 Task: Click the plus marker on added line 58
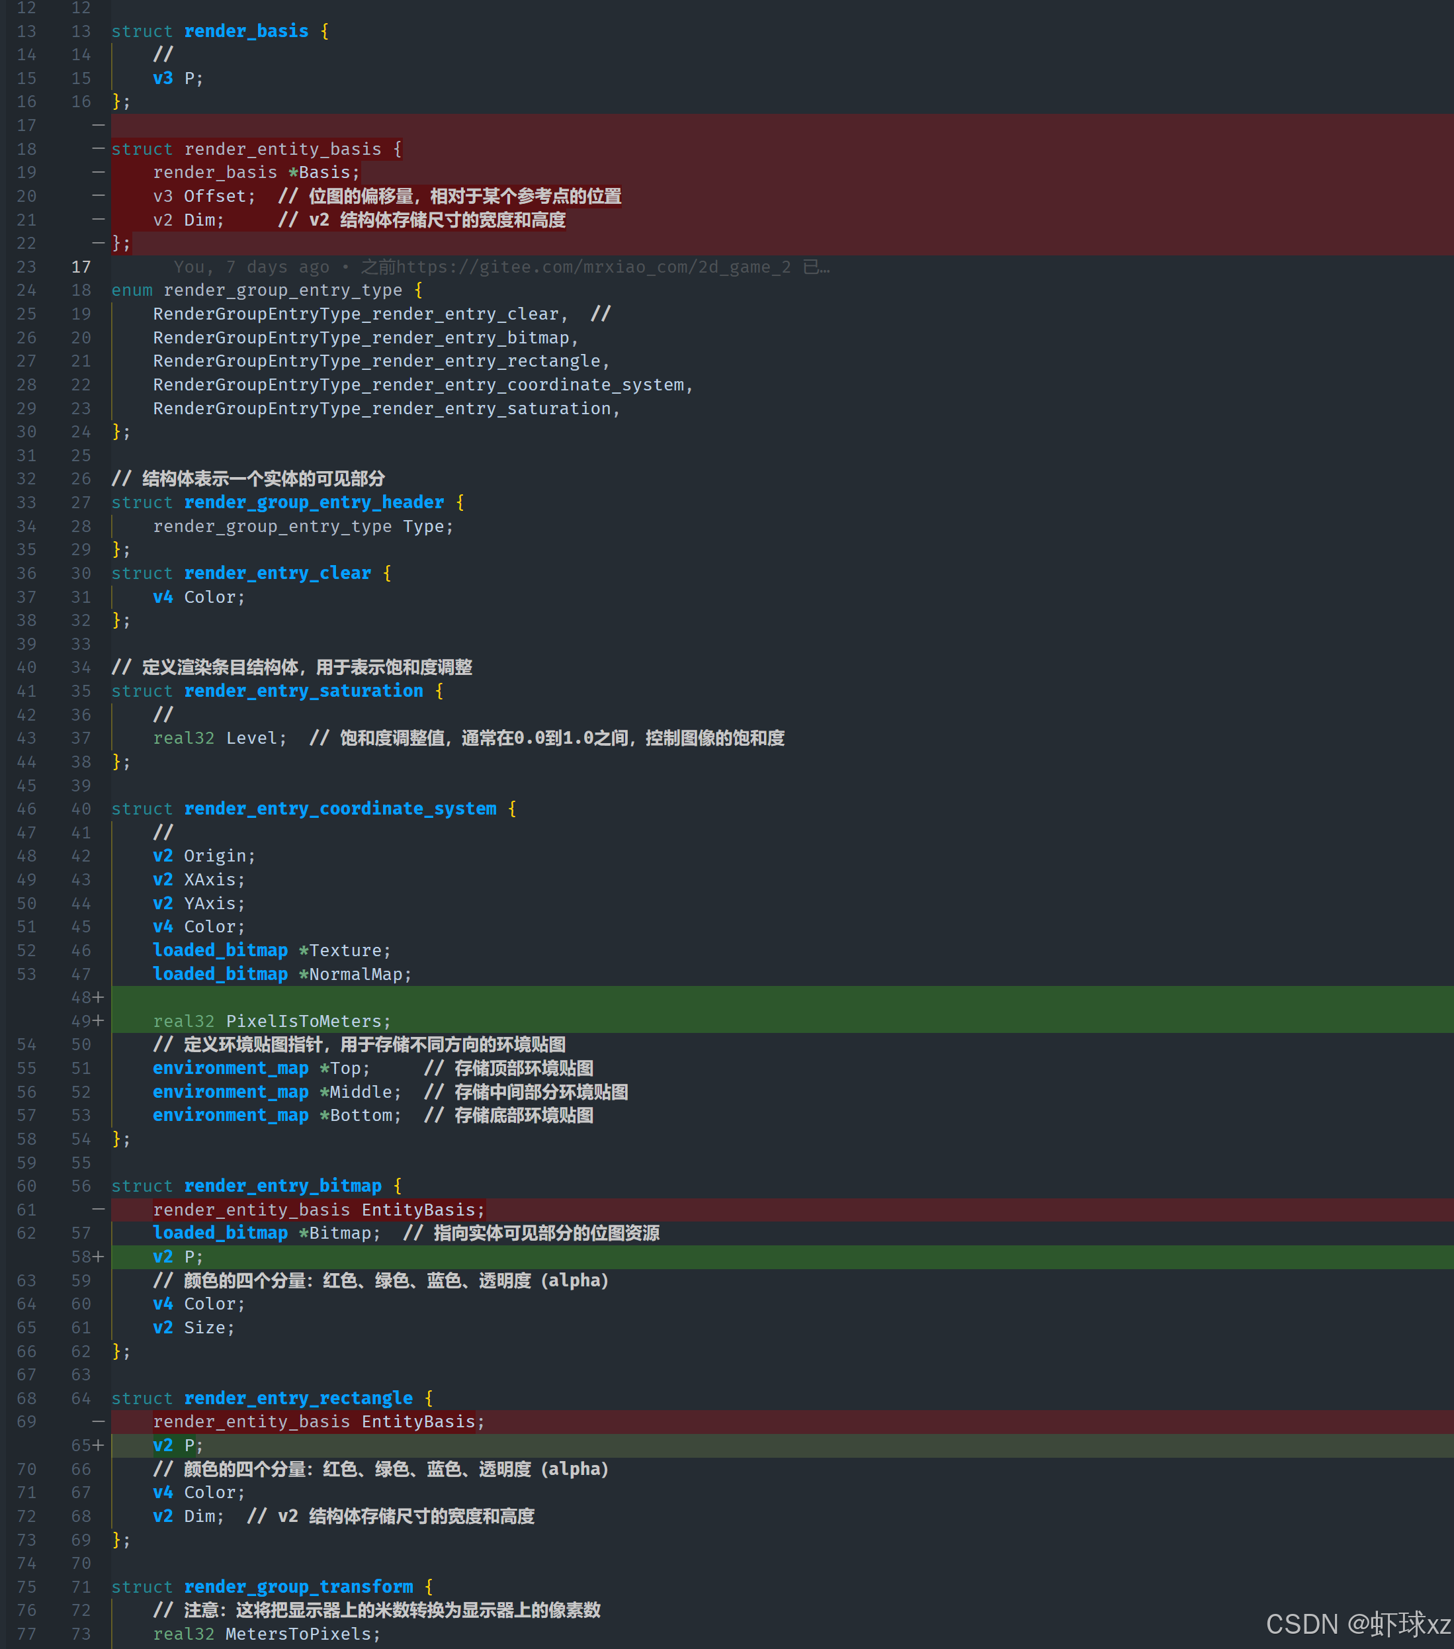pos(99,1256)
